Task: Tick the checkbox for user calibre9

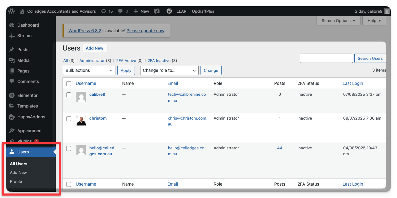Action: [69, 95]
